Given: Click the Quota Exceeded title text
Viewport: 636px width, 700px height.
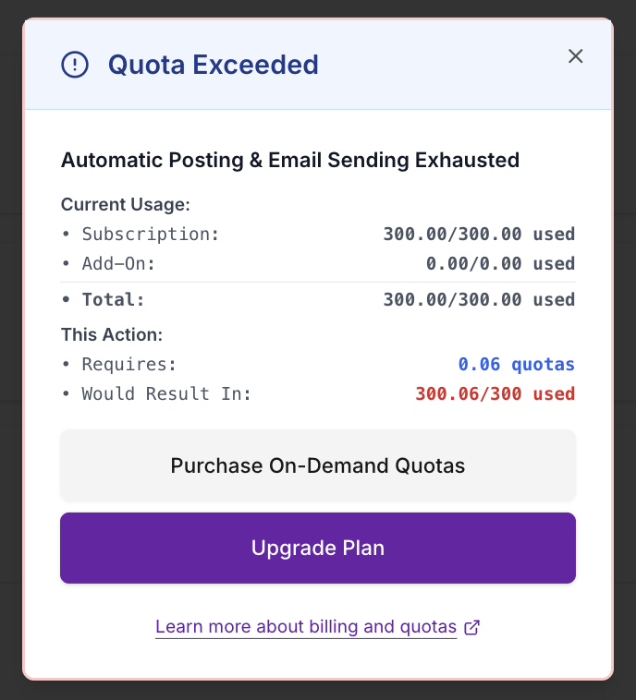Looking at the screenshot, I should (x=214, y=65).
